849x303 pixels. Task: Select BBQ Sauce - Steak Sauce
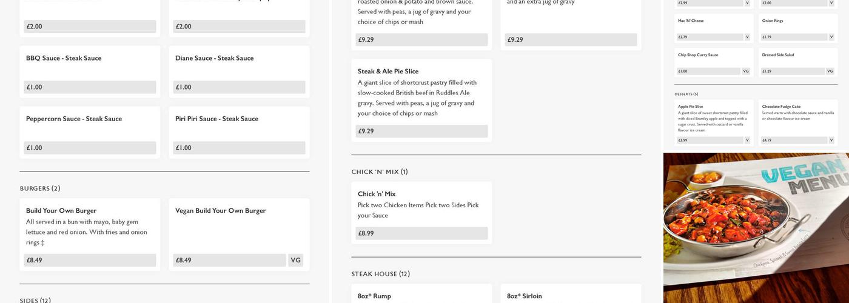64,58
